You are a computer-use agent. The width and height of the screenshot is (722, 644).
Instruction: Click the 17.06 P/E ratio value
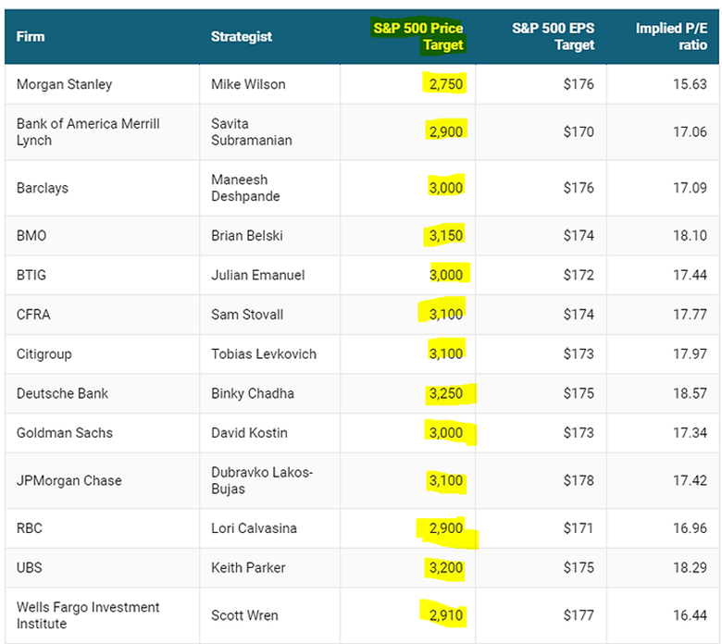pyautogui.click(x=690, y=132)
